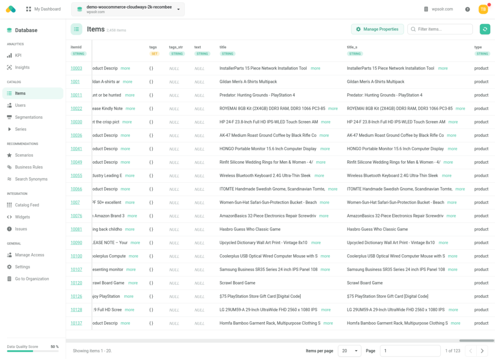The image size is (495, 359).
Task: Open the Segmentations menu item
Action: pyautogui.click(x=33, y=117)
